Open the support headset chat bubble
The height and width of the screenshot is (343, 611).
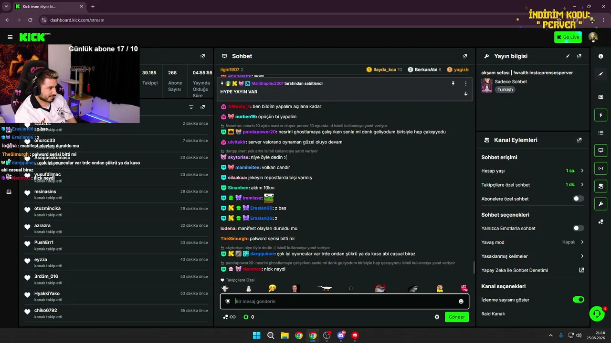tap(597, 313)
